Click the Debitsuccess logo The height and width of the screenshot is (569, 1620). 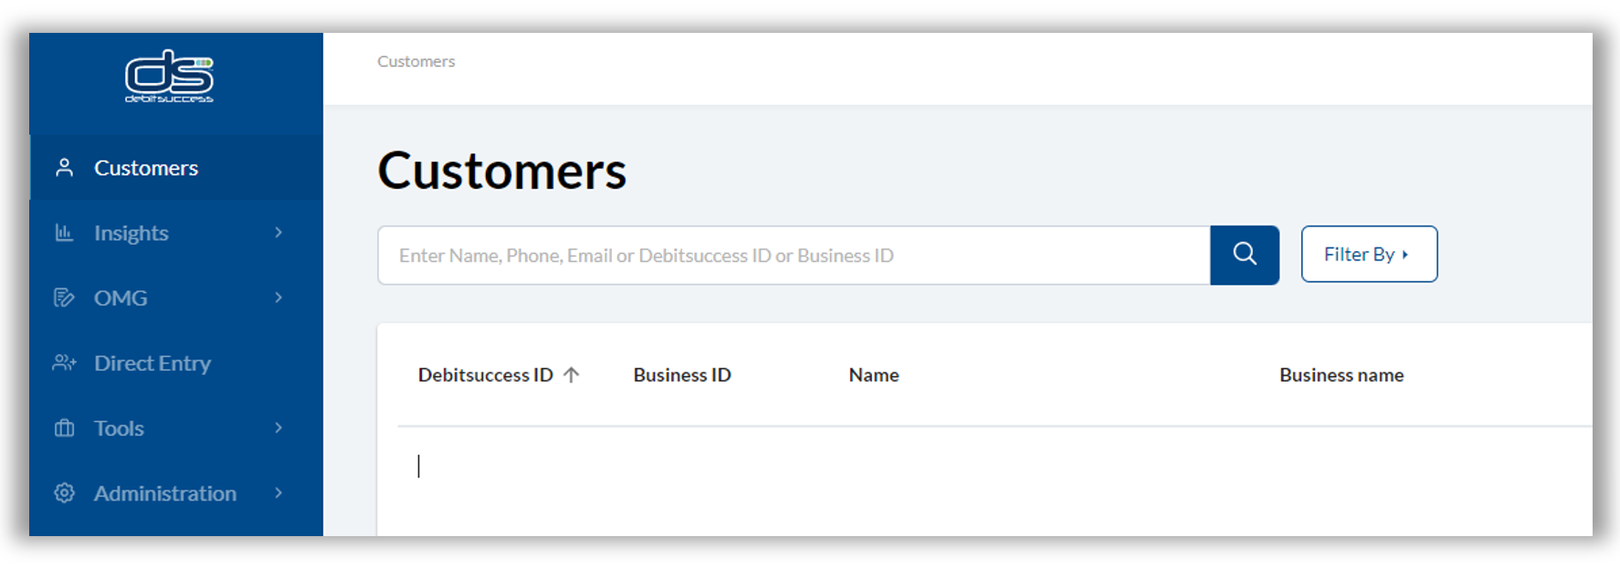[169, 76]
